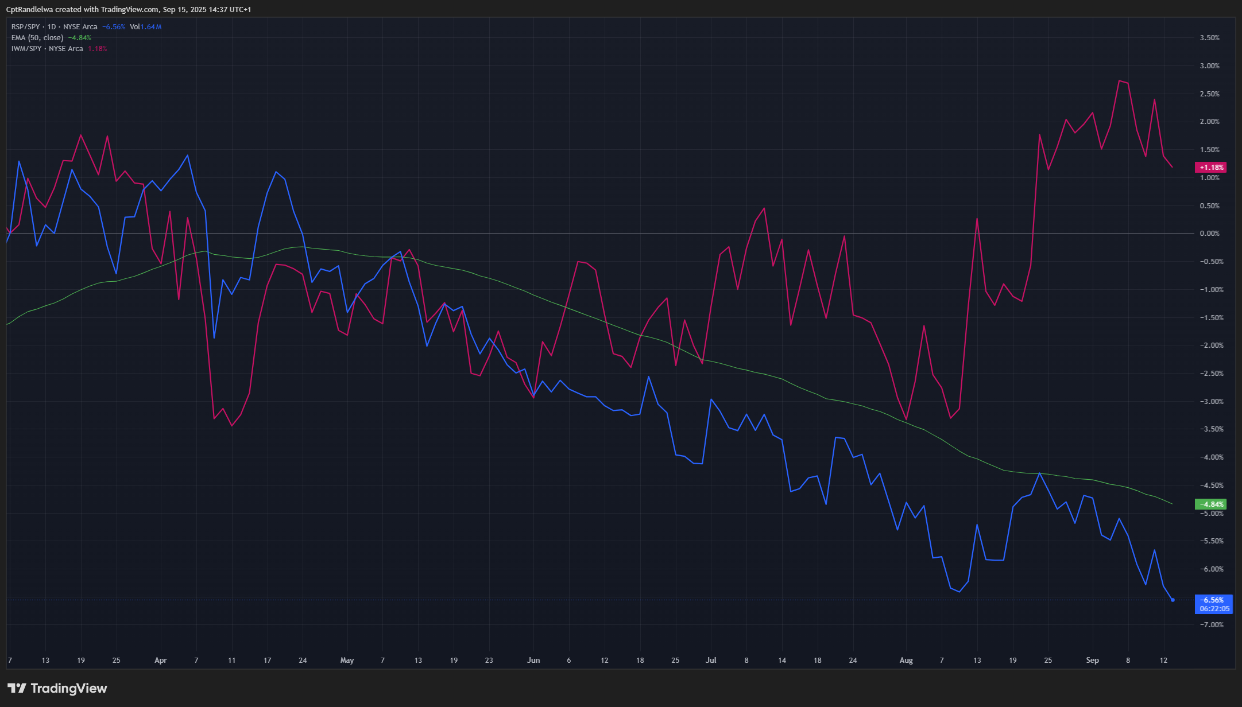Click the green -4.84% EMA price label
The image size is (1242, 707).
tap(1211, 504)
